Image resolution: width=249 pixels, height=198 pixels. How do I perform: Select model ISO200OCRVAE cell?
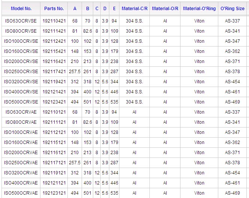(21, 153)
